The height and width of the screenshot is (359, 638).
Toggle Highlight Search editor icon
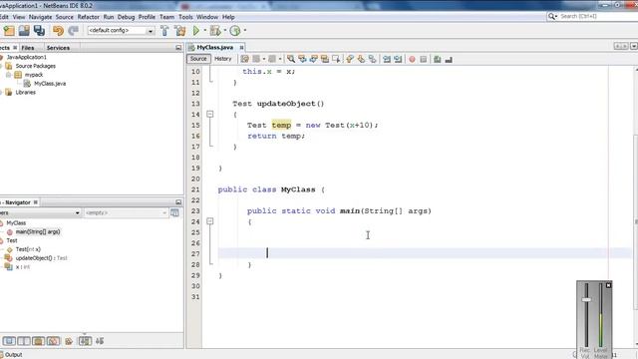(x=325, y=59)
